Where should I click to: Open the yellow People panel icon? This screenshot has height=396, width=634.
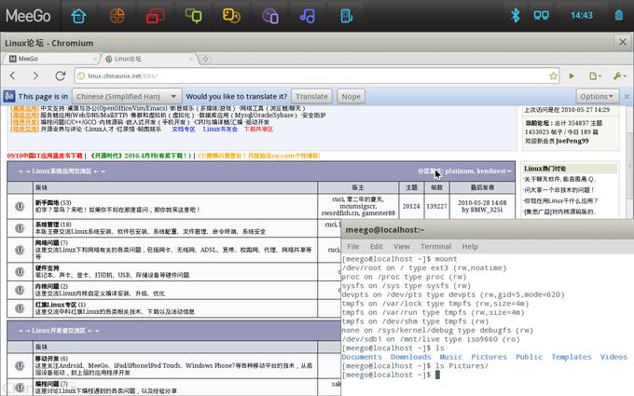click(231, 16)
